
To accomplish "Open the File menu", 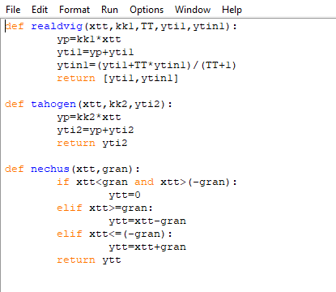I will 13,10.
